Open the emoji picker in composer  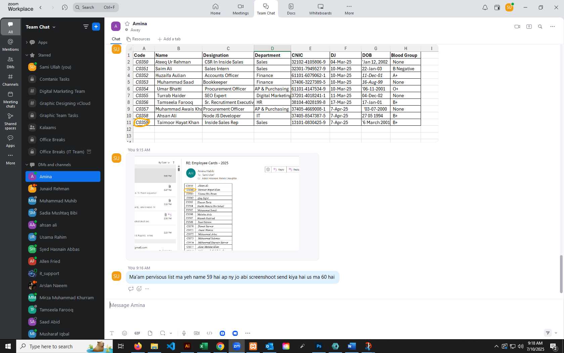pyautogui.click(x=125, y=333)
